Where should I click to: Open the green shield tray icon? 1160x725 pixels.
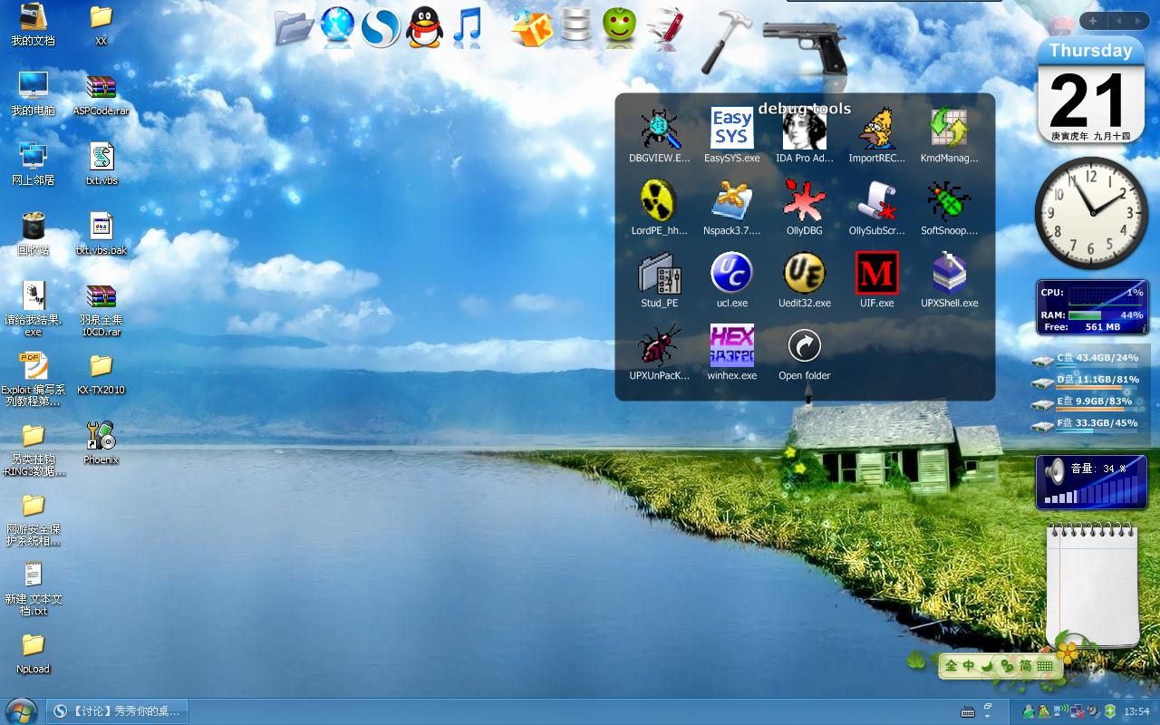(1110, 711)
